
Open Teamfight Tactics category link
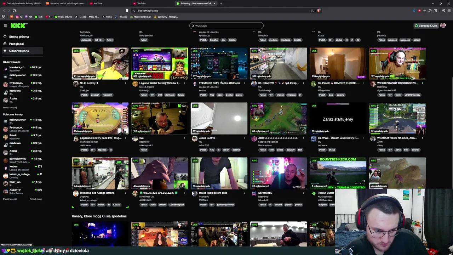tap(89, 142)
